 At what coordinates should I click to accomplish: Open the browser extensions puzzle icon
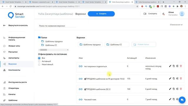(177, 6)
